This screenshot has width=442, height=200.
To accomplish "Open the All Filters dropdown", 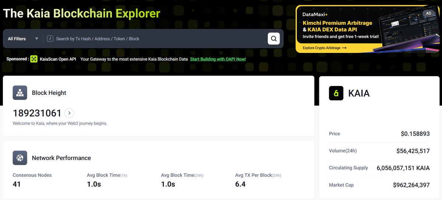I will point(23,39).
